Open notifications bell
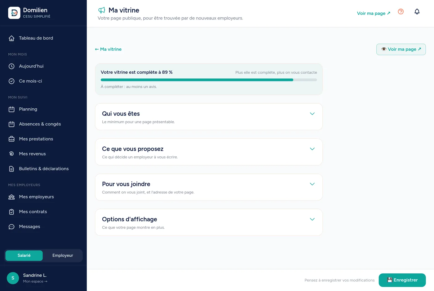The image size is (434, 291). tap(417, 11)
